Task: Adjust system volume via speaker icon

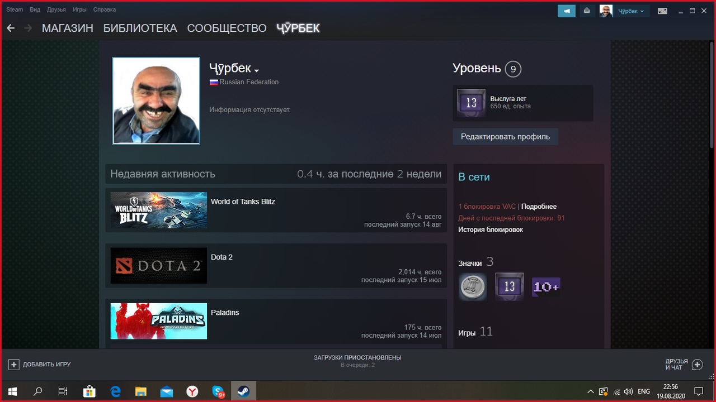Action: click(629, 391)
